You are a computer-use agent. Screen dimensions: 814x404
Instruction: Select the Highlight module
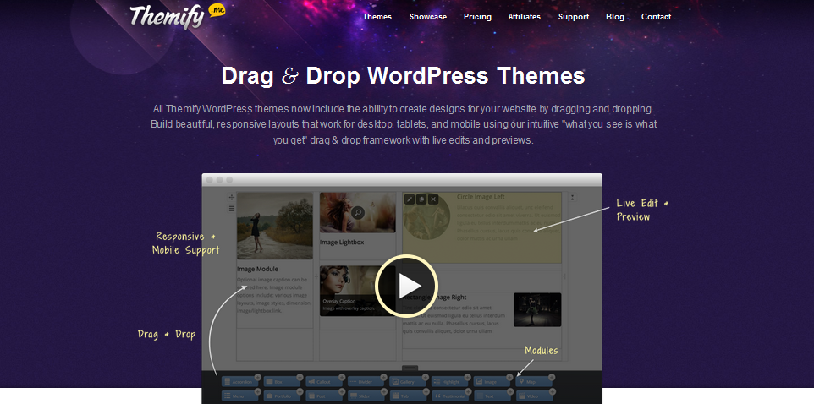coord(449,382)
